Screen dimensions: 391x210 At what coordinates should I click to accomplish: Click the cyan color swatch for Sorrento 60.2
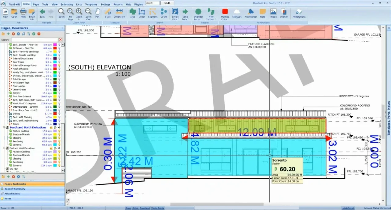[55, 145]
